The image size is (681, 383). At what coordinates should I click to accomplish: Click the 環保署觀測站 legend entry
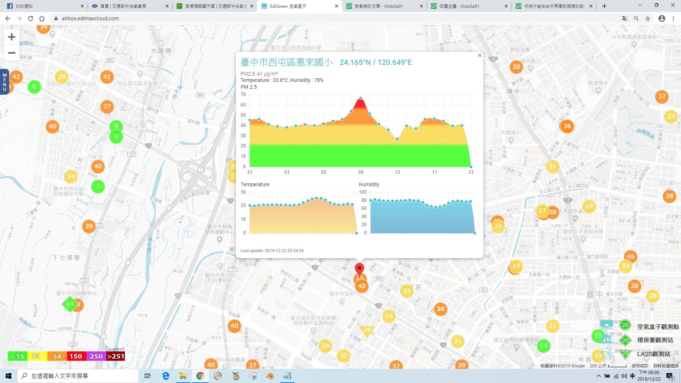pyautogui.click(x=646, y=340)
